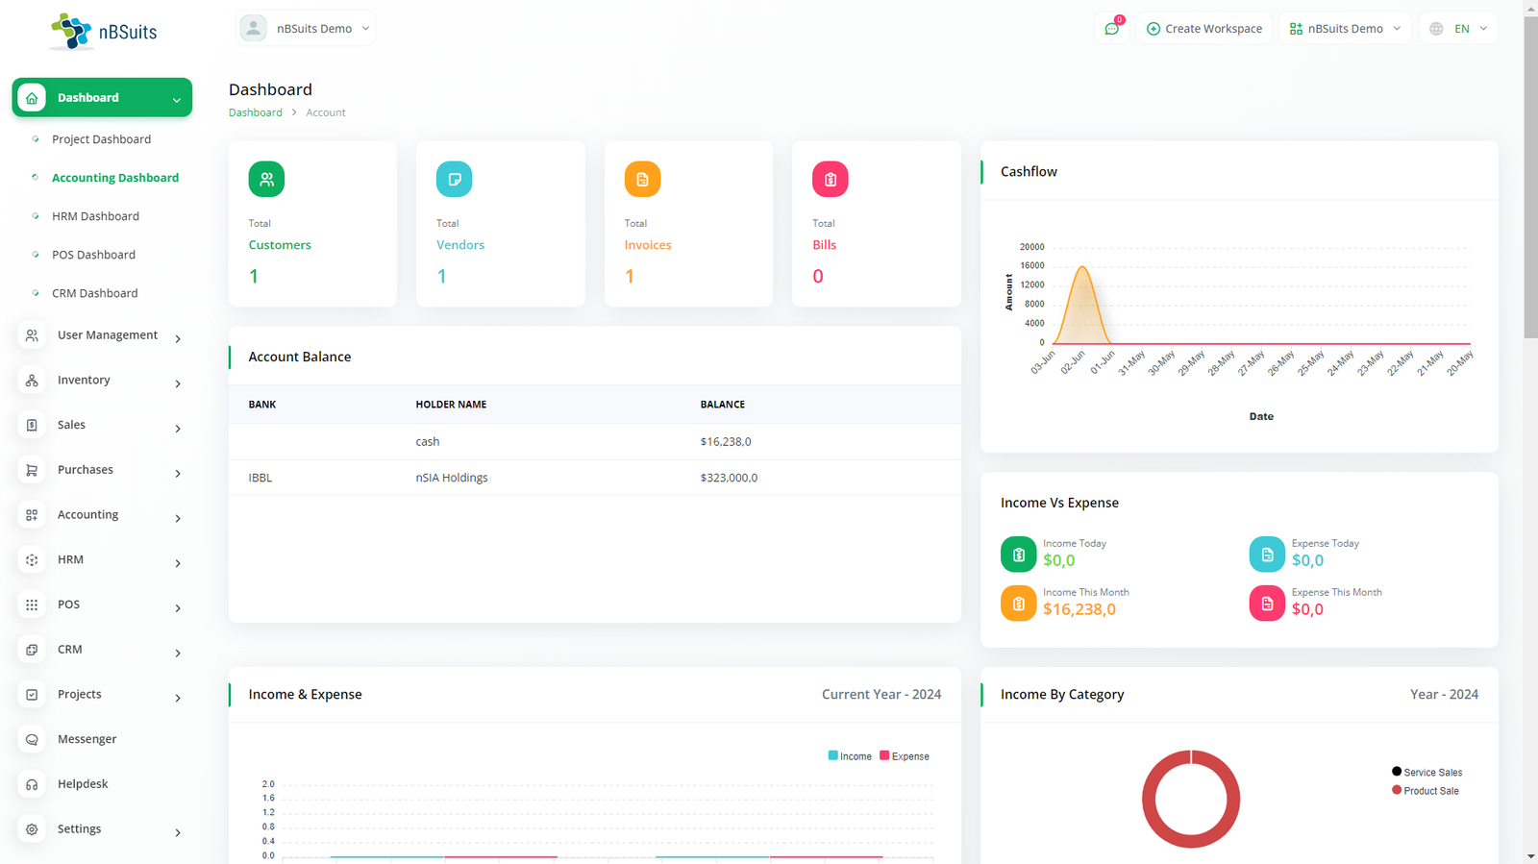The image size is (1538, 864).
Task: Toggle Product Sale in donut legend
Action: pyautogui.click(x=1426, y=791)
